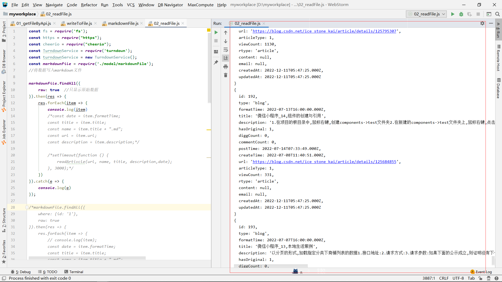
Task: Jump up the stack trace with the up arrow
Action: point(226,33)
